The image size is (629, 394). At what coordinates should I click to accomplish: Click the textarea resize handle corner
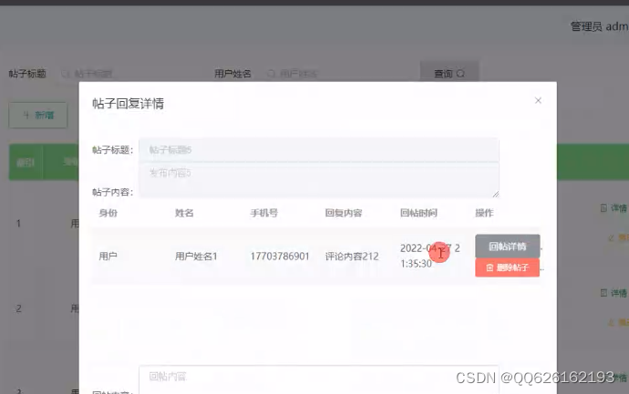tap(496, 194)
